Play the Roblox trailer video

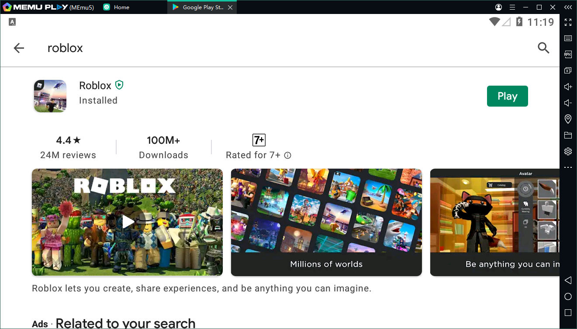point(128,222)
